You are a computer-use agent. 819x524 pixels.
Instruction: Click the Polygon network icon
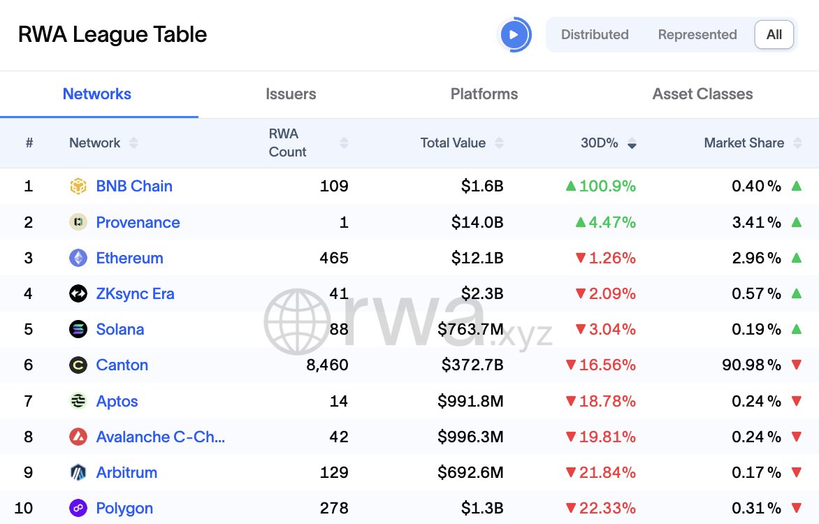tap(79, 508)
